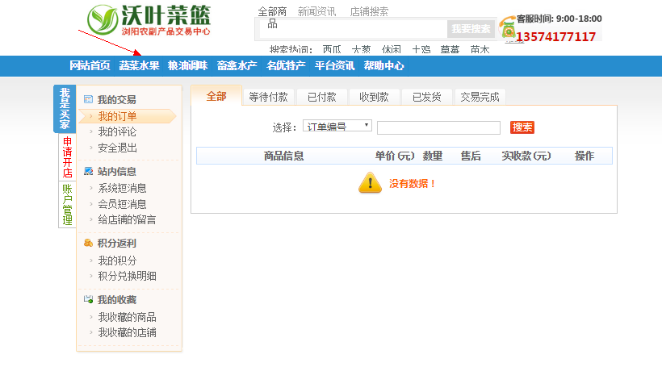This screenshot has width=662, height=371.
Task: Click the 我要搜索 button at top
Action: [470, 29]
